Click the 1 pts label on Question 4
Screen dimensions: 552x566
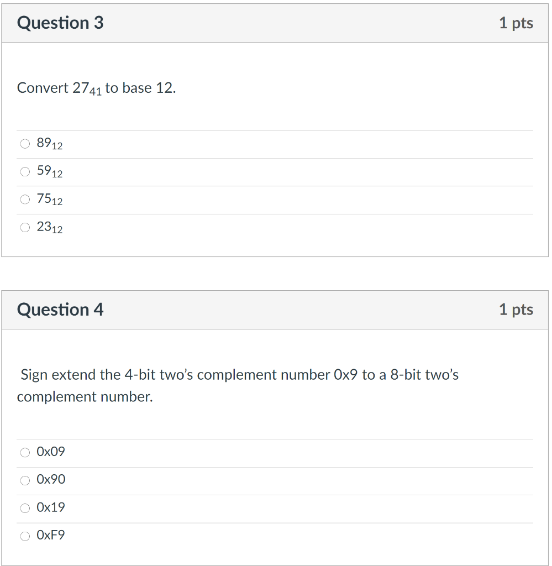click(x=516, y=310)
